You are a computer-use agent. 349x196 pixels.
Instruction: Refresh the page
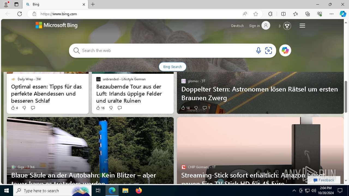pyautogui.click(x=20, y=14)
